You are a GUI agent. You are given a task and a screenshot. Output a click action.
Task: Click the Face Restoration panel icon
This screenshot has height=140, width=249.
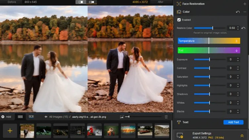pyautogui.click(x=179, y=4)
